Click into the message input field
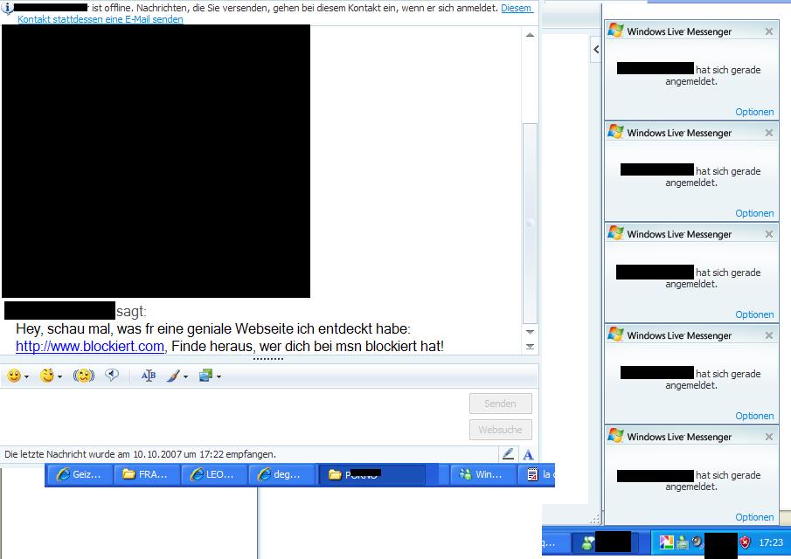The width and height of the screenshot is (791, 559). click(233, 416)
